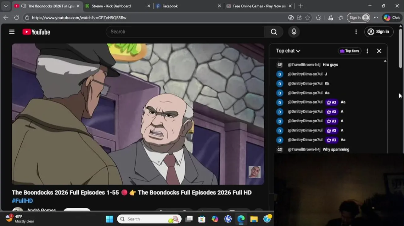Viewport: 404px width, 226px height.
Task: Open Copilot page icon in address bar
Action: [x=291, y=18]
